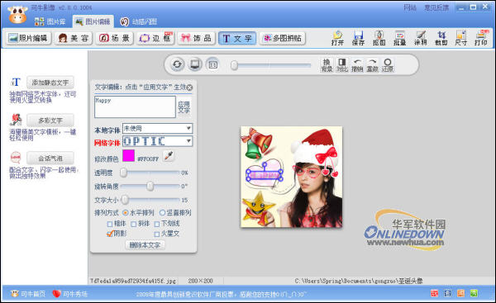Select the 抠图 (cutout) tool icon
Viewport: 496px width, 303px height.
[379, 38]
